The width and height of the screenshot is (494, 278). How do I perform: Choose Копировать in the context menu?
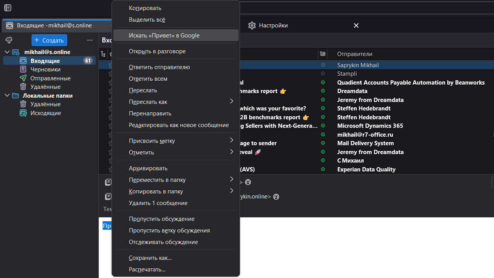(176, 8)
